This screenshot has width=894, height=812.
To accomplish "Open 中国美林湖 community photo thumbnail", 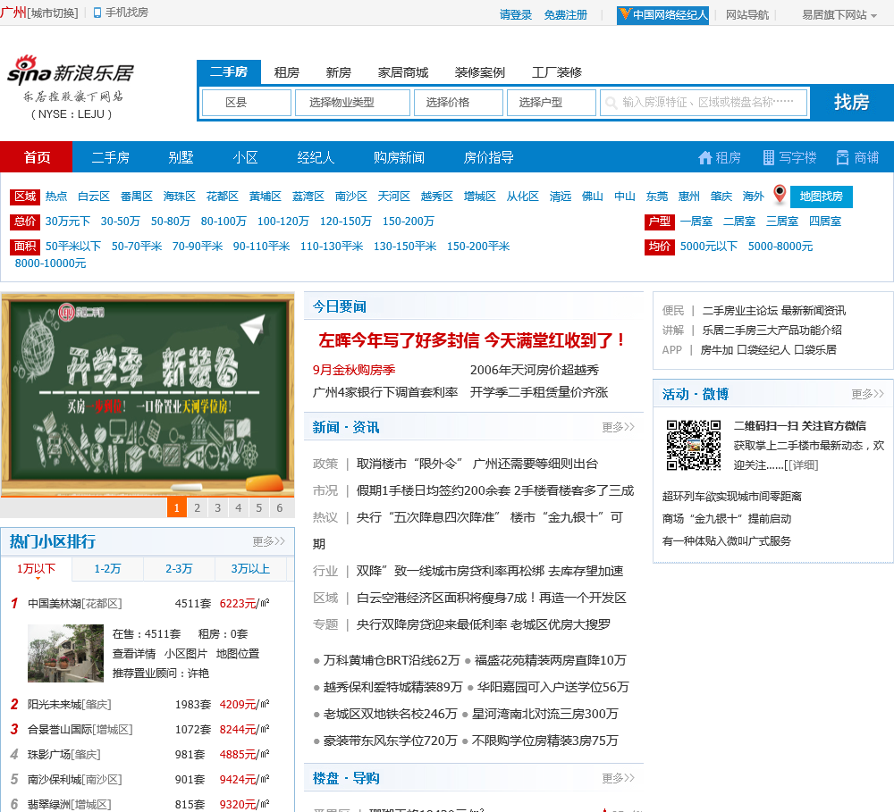I will point(65,653).
